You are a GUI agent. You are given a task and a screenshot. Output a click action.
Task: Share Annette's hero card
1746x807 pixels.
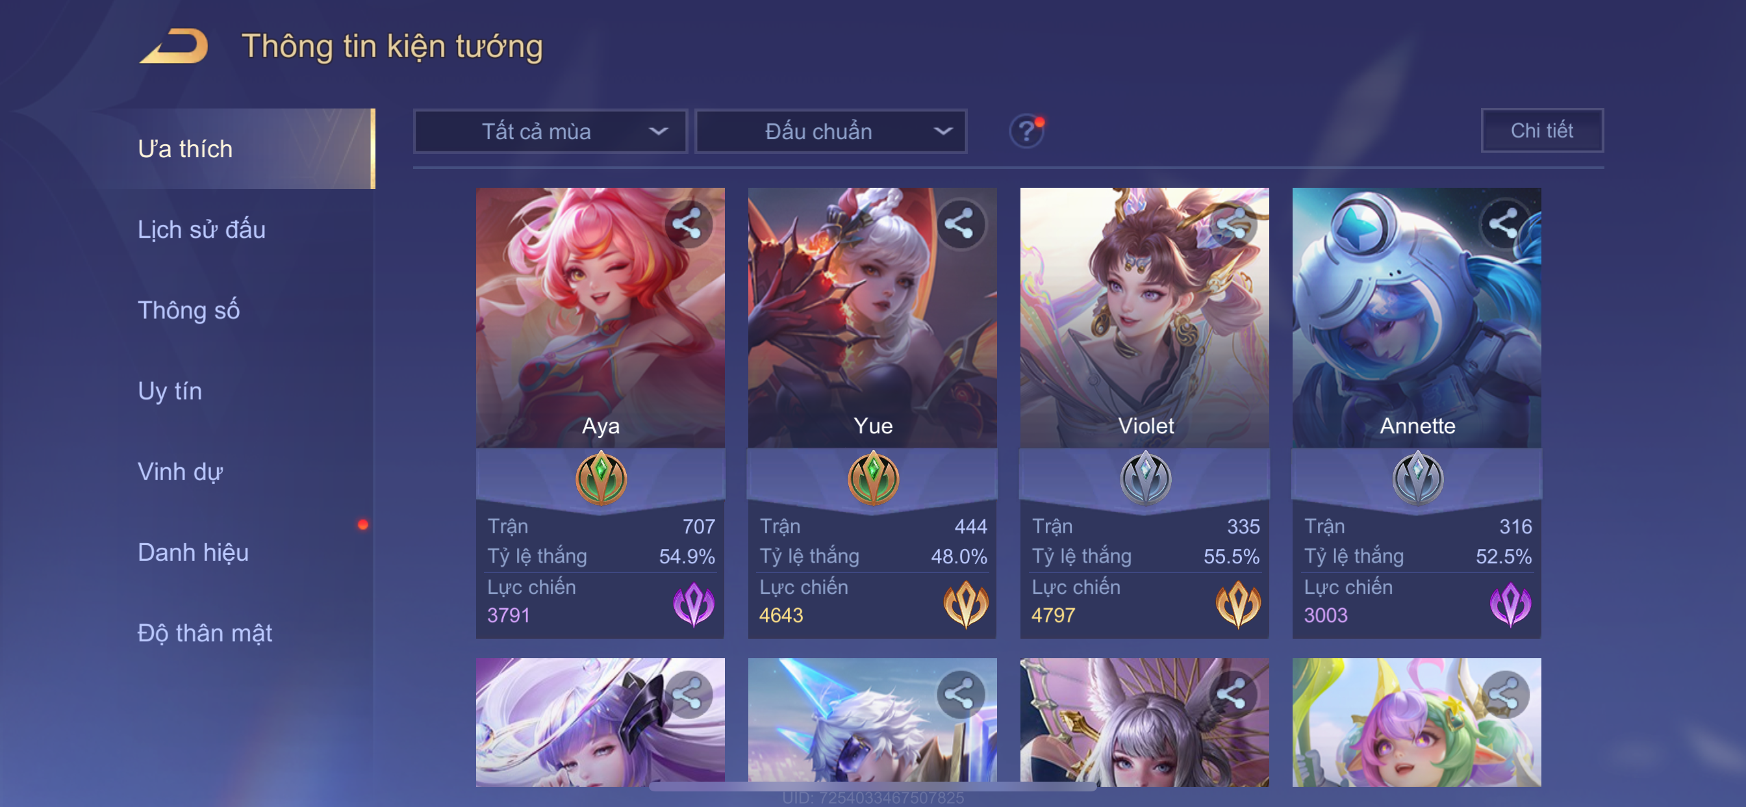click(x=1504, y=224)
